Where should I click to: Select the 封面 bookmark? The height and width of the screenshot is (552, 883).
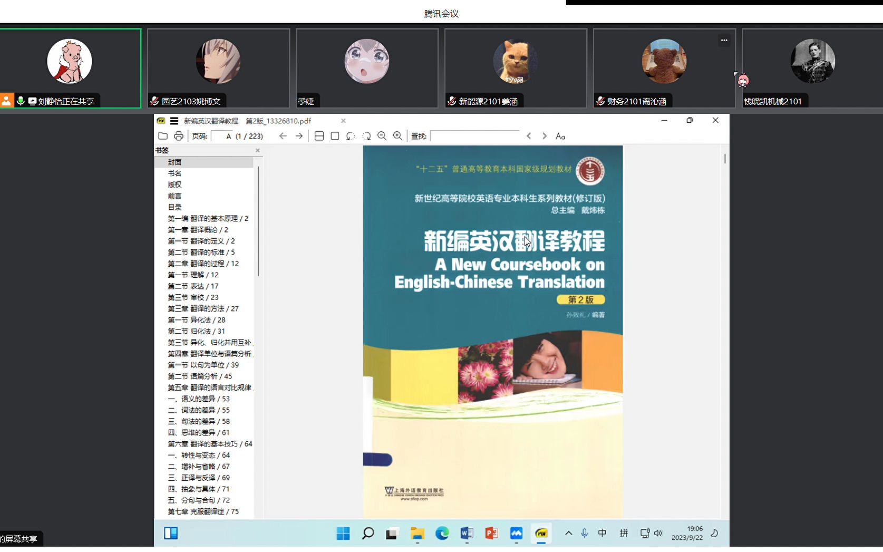[x=174, y=162]
